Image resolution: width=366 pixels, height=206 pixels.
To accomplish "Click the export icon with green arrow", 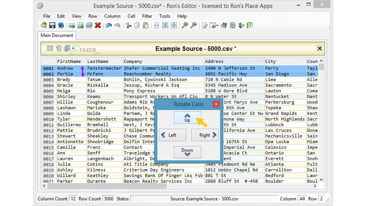I will pos(212,25).
